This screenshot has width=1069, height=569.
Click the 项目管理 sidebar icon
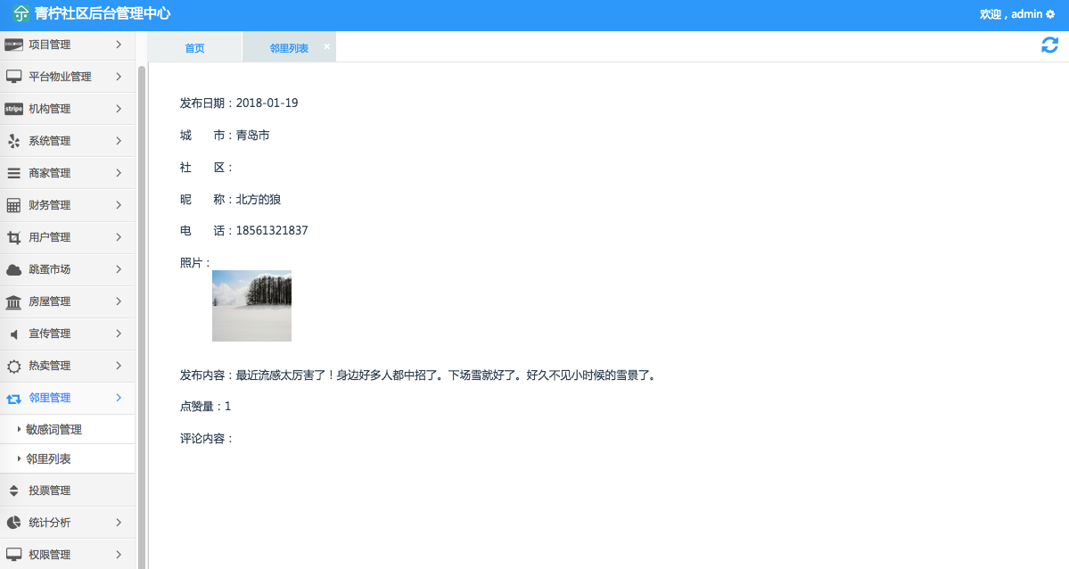[x=13, y=45]
